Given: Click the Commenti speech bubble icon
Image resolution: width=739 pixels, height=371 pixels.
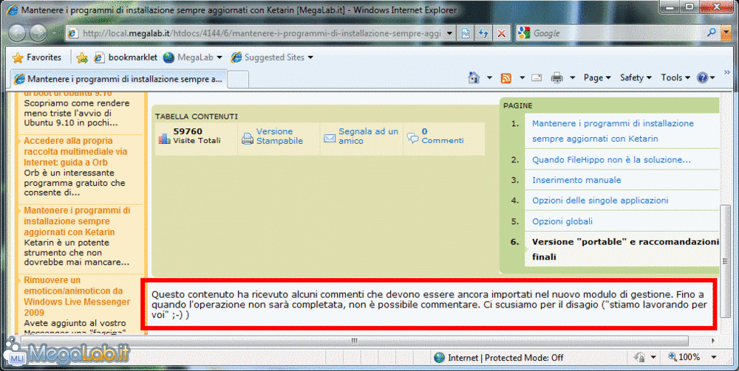Looking at the screenshot, I should pos(413,138).
